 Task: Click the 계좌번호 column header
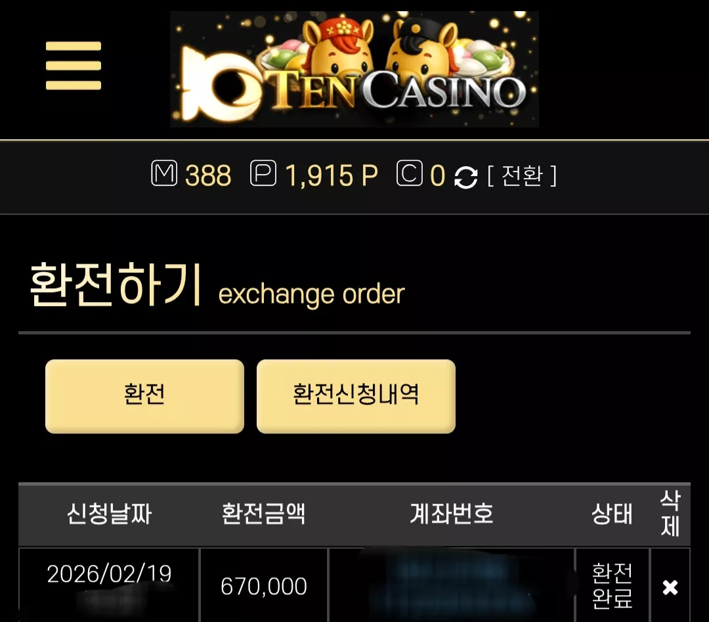452,514
